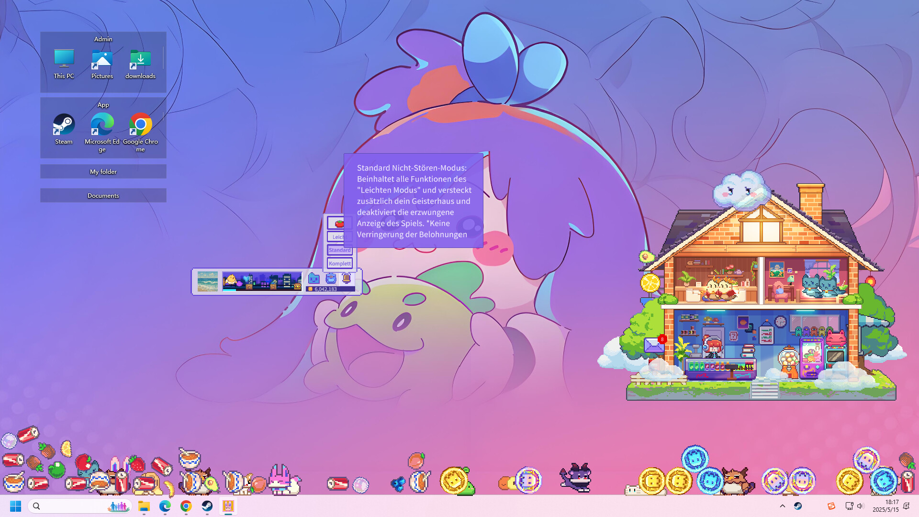The height and width of the screenshot is (517, 919).
Task: Click the grumpy cloud above the roof
Action: tap(741, 190)
